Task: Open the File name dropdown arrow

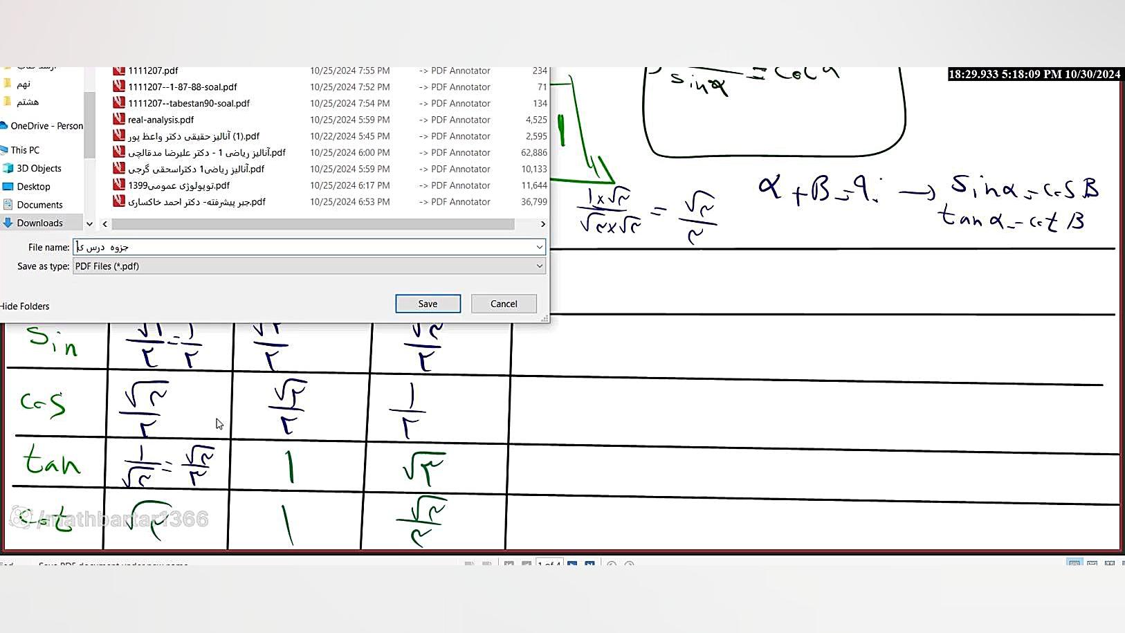Action: [x=540, y=247]
